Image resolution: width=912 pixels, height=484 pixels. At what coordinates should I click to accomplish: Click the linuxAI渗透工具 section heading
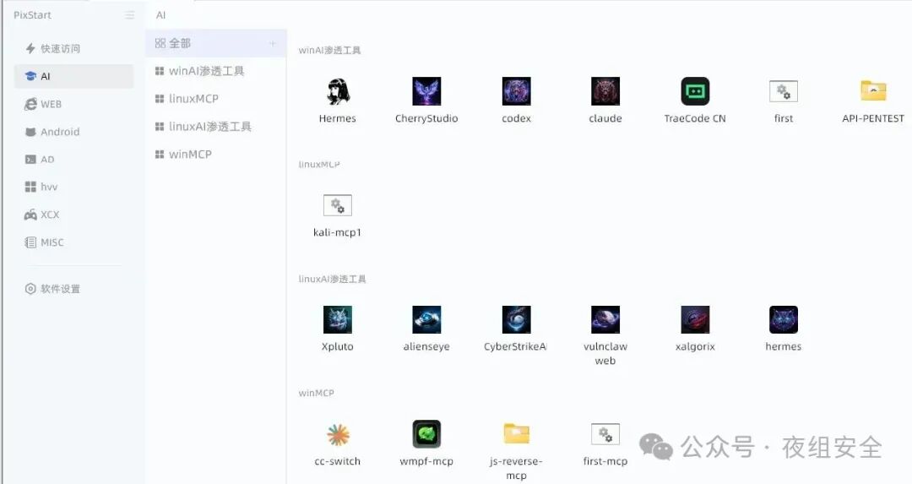(332, 280)
